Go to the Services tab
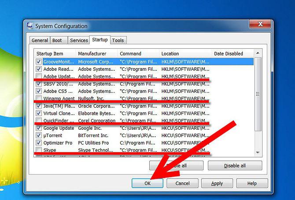This screenshot has width=295, height=200. (79, 40)
